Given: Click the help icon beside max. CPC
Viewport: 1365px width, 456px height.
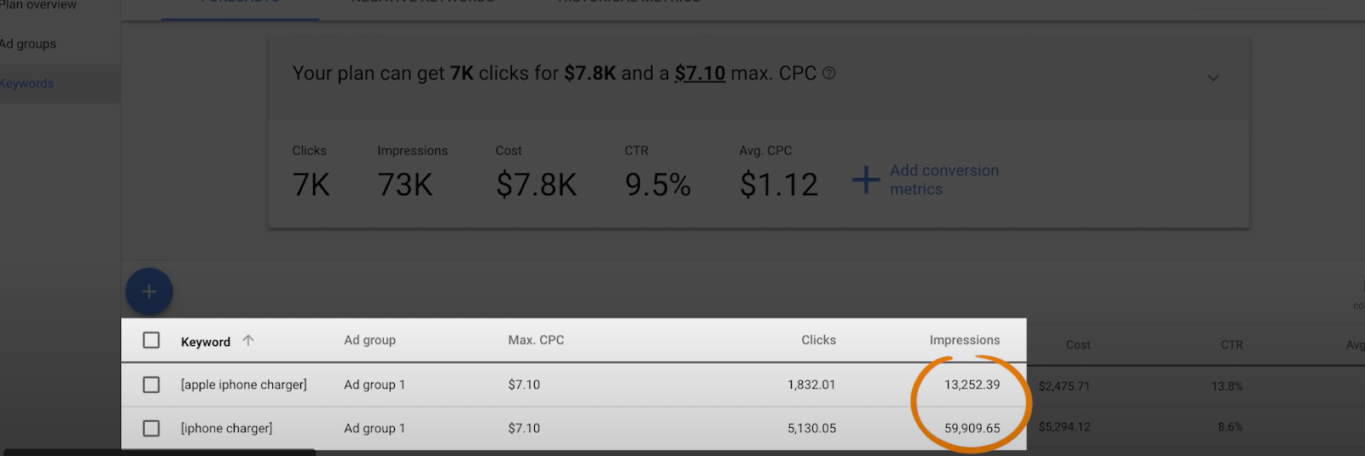Looking at the screenshot, I should click(x=828, y=73).
